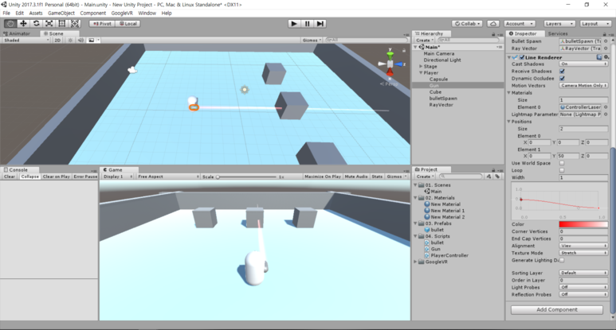Enable Use World Space checkbox

point(562,163)
